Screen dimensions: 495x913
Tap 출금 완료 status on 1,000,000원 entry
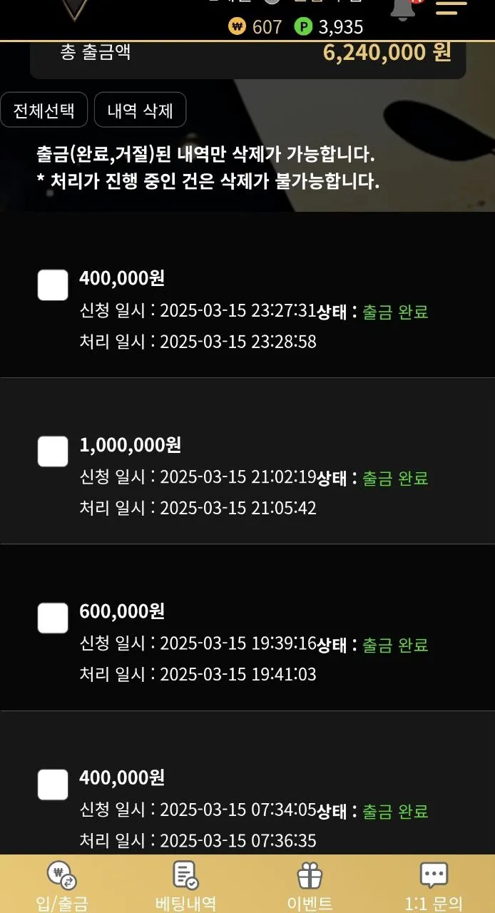coord(395,478)
